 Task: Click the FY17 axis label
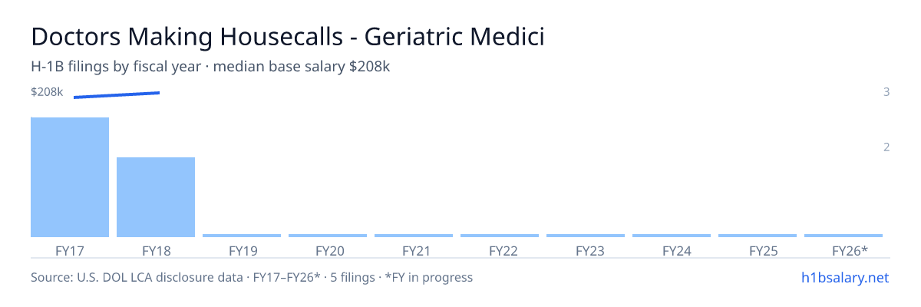[x=70, y=251]
